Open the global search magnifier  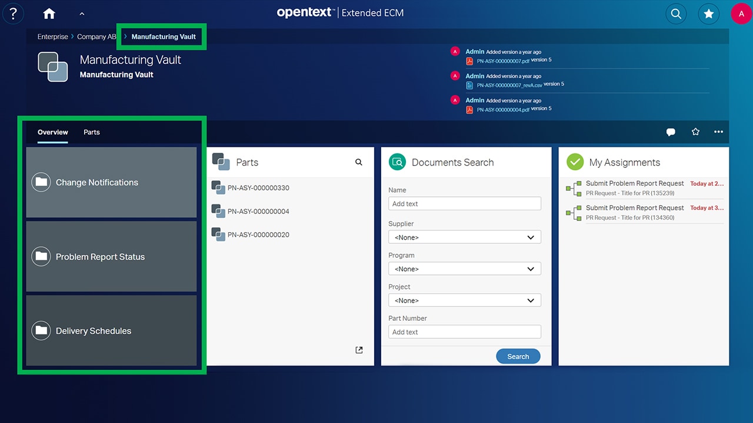tap(676, 14)
